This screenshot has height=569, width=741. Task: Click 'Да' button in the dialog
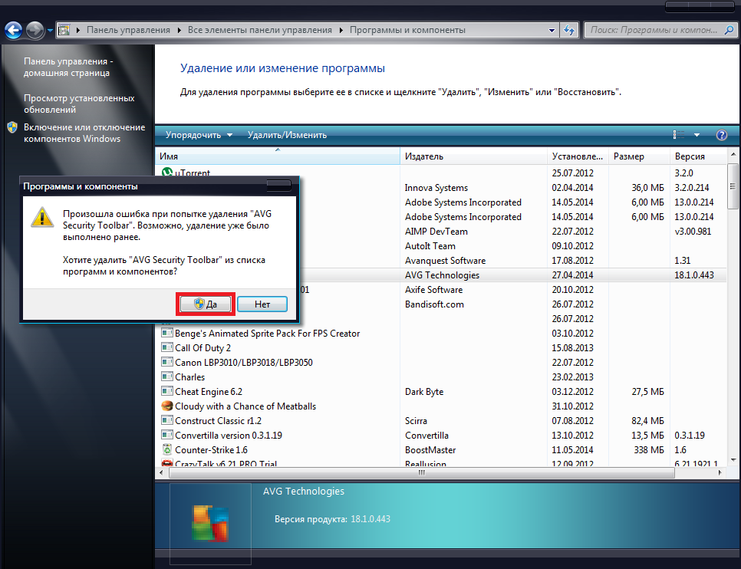point(206,304)
